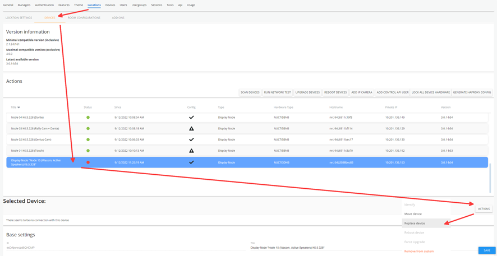Click config checkmark icon of Node 15
Viewport: 497px width, 256px height.
coord(191,162)
